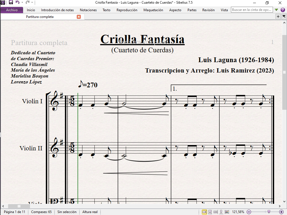Image resolution: width=287 pixels, height=215 pixels.
Task: Switch to horizontal single pages view
Action: (x=216, y=212)
